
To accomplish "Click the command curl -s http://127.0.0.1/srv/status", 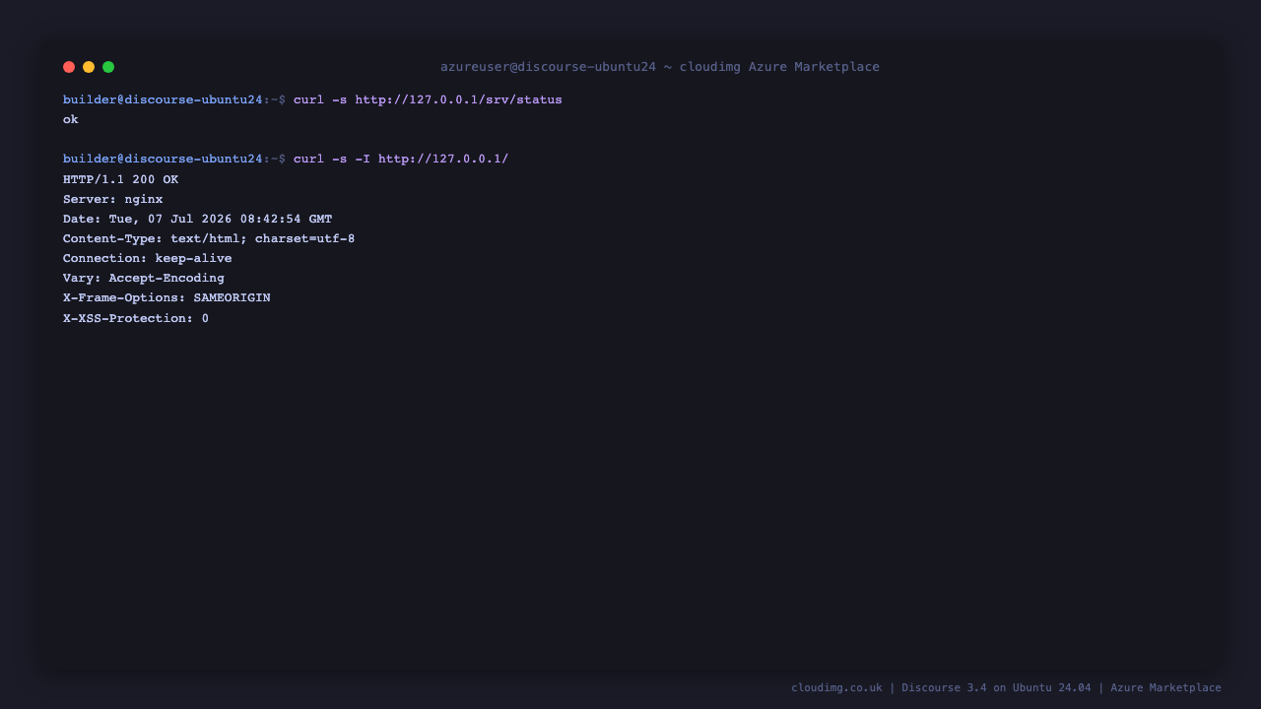I will tap(428, 100).
